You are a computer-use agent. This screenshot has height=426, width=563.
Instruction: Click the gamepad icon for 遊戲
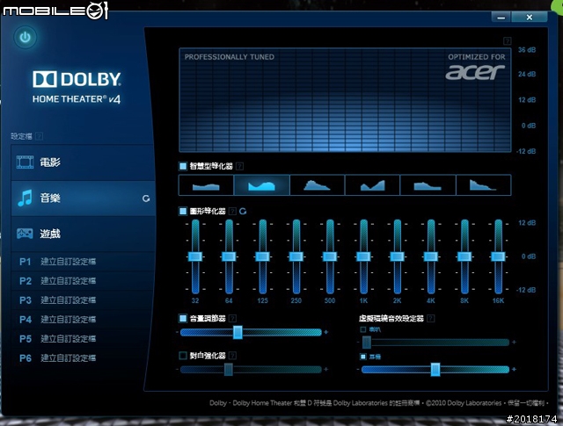[25, 234]
